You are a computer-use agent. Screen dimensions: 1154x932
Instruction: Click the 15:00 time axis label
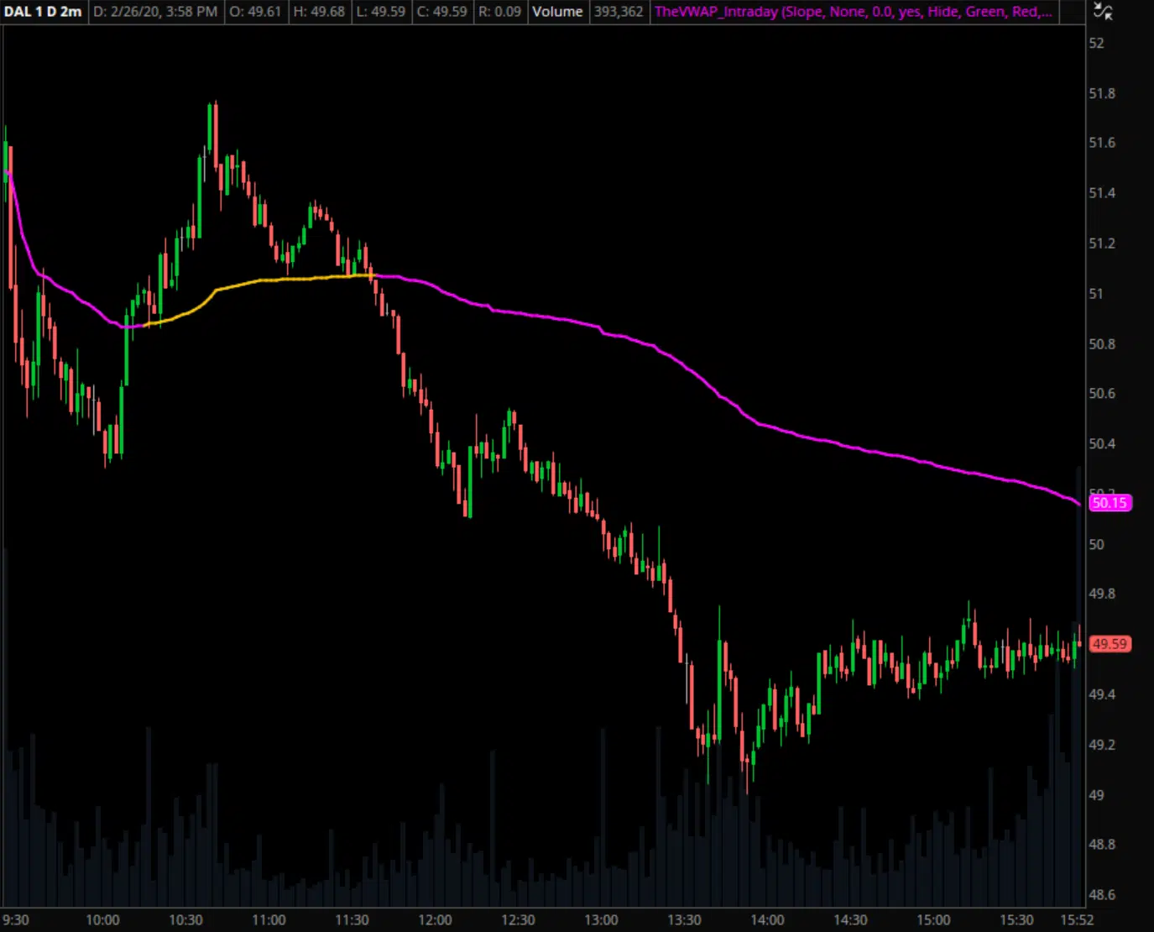[933, 919]
